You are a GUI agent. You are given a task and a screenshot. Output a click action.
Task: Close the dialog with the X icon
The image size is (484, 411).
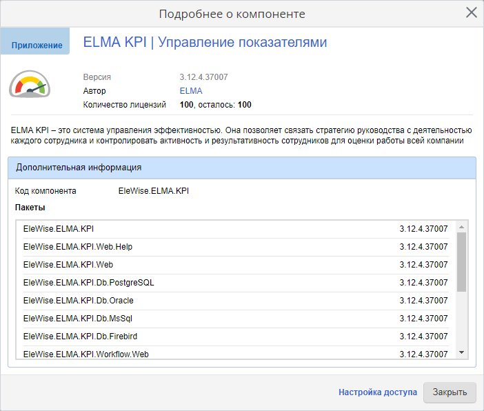[472, 12]
